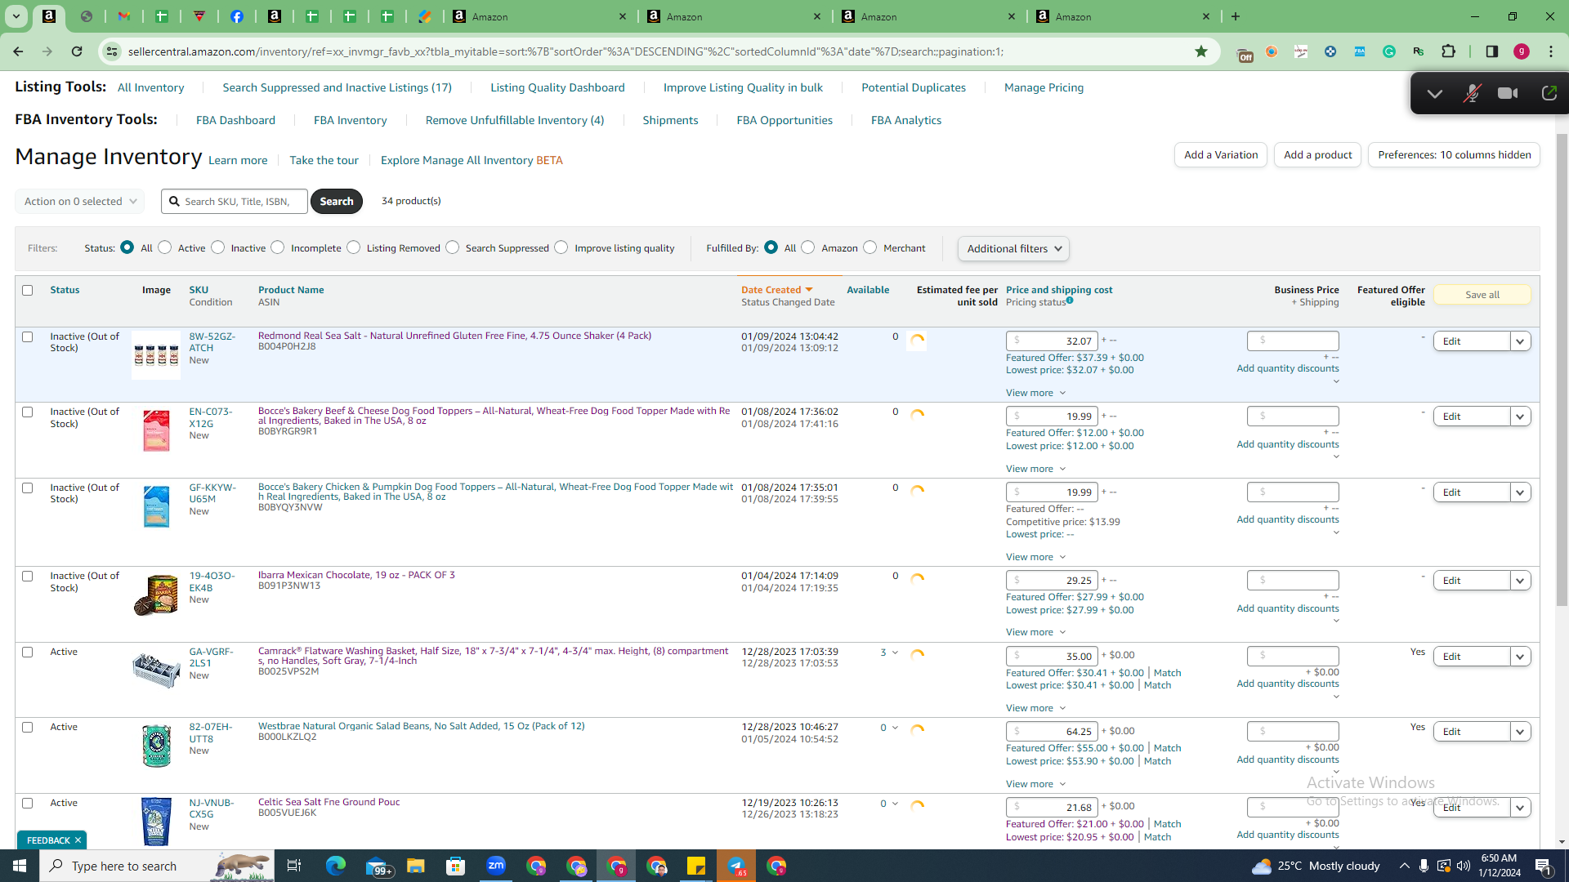
Task: Click Add a Variation
Action: click(x=1221, y=155)
